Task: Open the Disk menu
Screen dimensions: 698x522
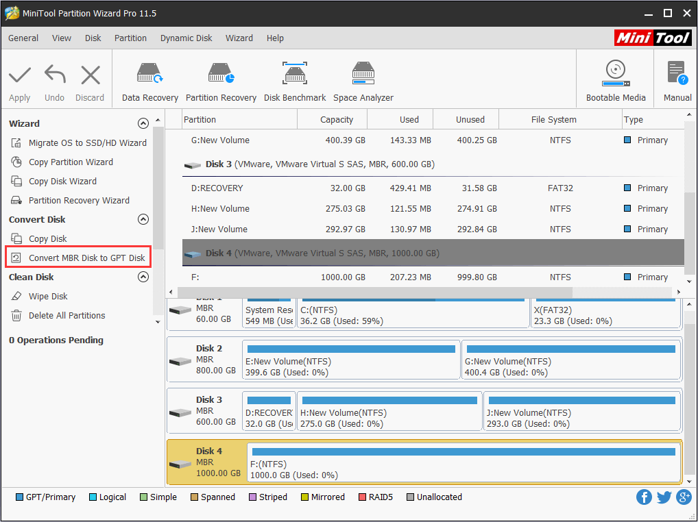Action: pyautogui.click(x=93, y=38)
